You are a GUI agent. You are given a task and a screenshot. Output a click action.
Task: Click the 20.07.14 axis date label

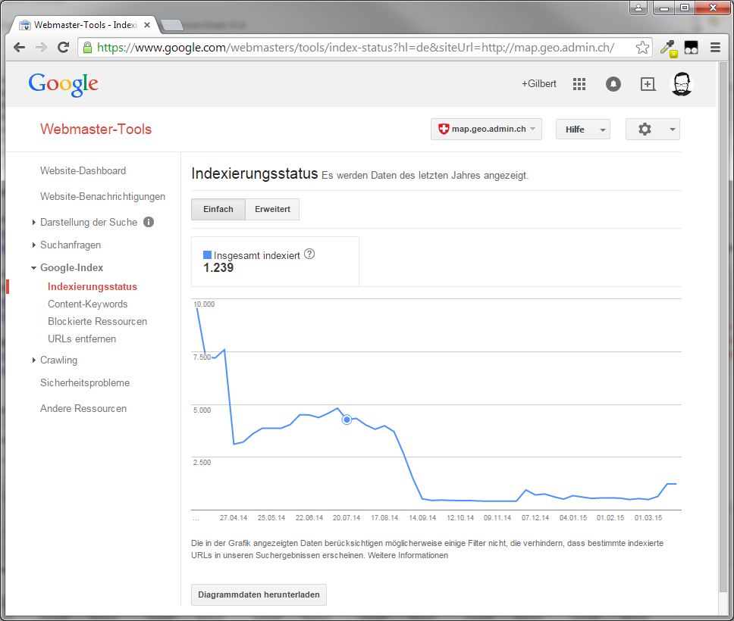(347, 518)
